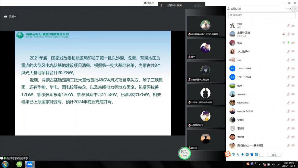The height and width of the screenshot is (168, 298).
Task: Toggle the camera icon in the gww row
Action: point(293,85)
